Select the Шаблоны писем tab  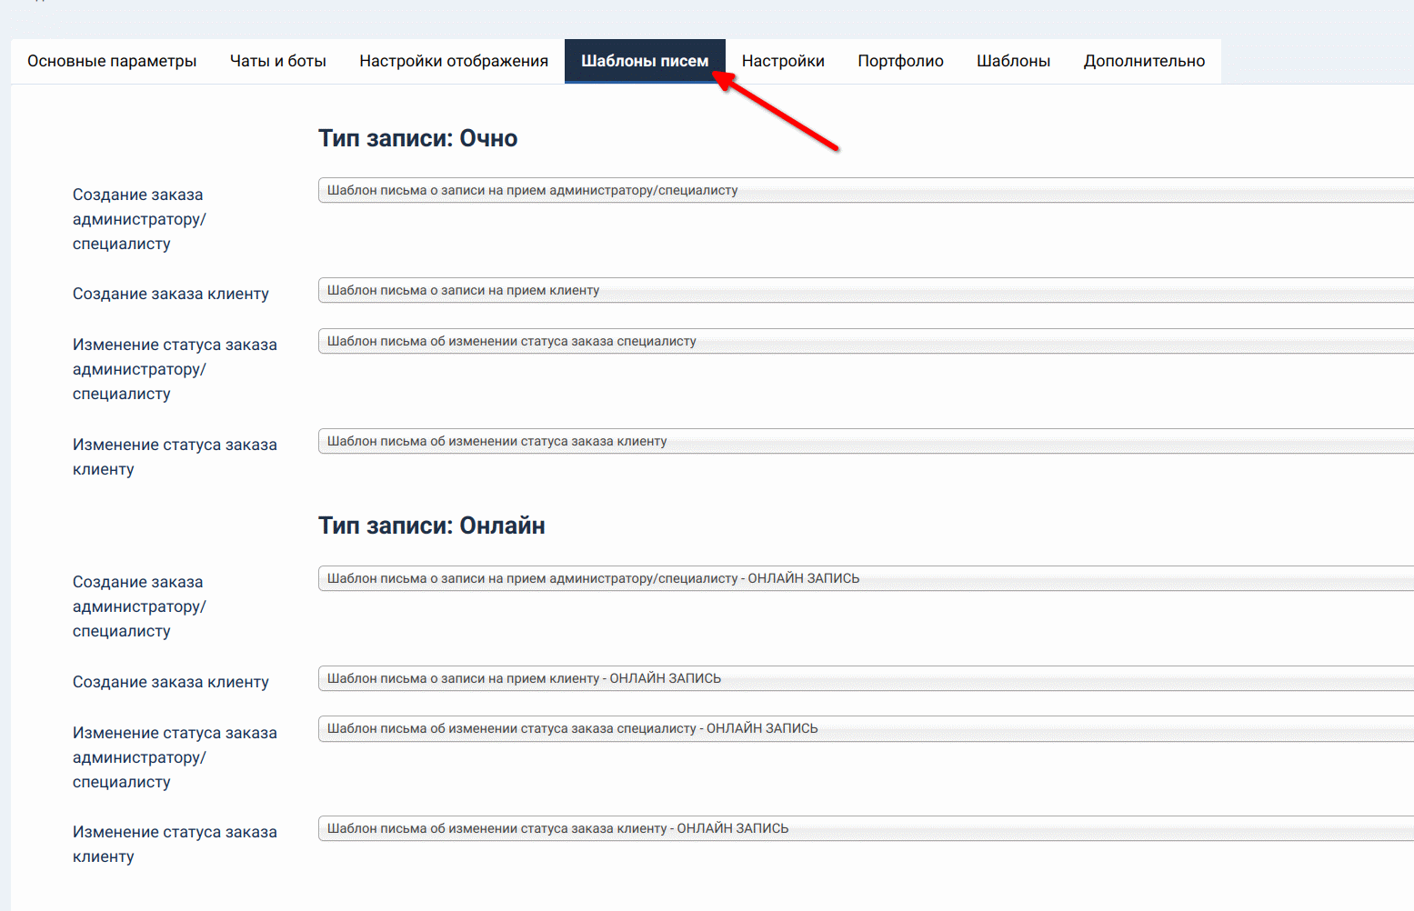point(644,61)
